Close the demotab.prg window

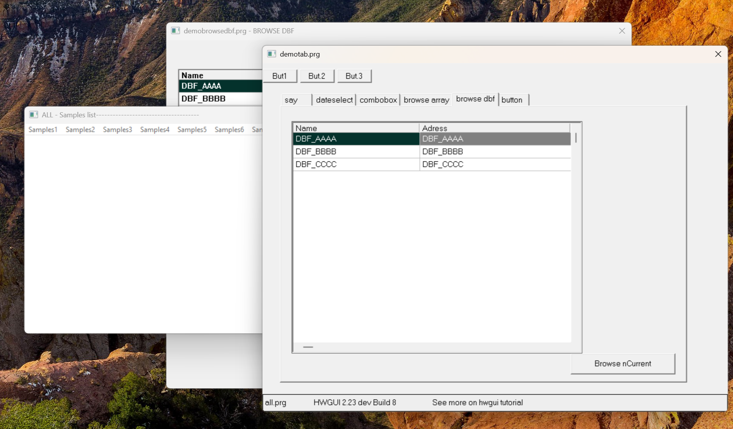tap(718, 54)
